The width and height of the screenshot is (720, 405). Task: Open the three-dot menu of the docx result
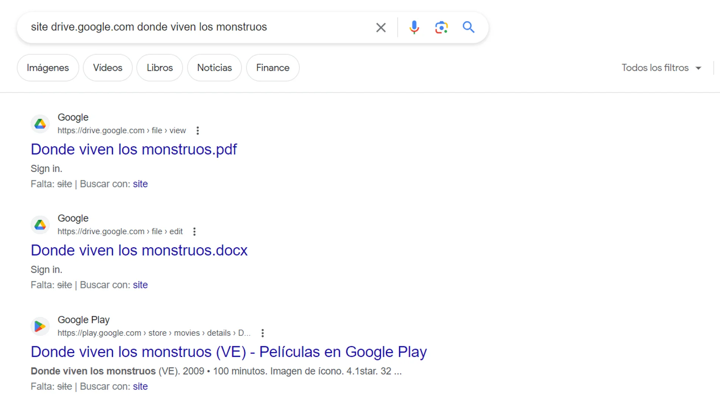[194, 231]
